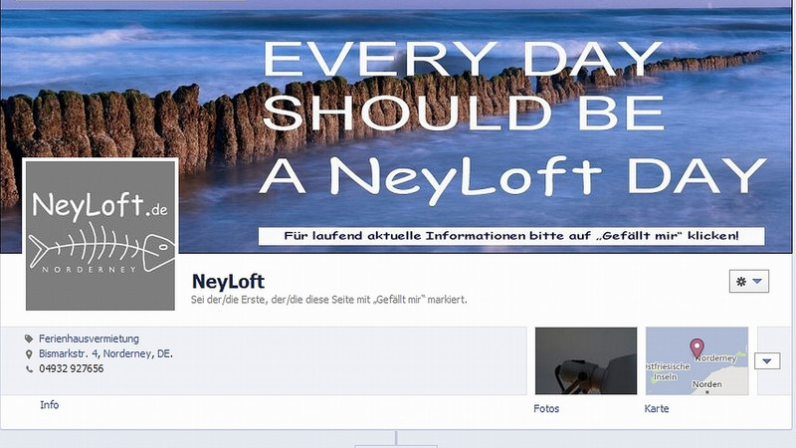Click the NeyLoft fish logo profile picture
Screen dimensions: 796x448
[x=100, y=235]
